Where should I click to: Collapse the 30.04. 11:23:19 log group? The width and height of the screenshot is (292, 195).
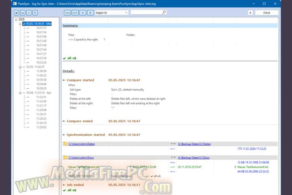[20, 93]
